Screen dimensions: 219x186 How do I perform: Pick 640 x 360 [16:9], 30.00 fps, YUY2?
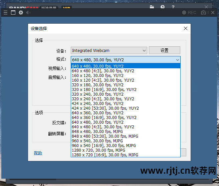pyautogui.click(x=126, y=118)
